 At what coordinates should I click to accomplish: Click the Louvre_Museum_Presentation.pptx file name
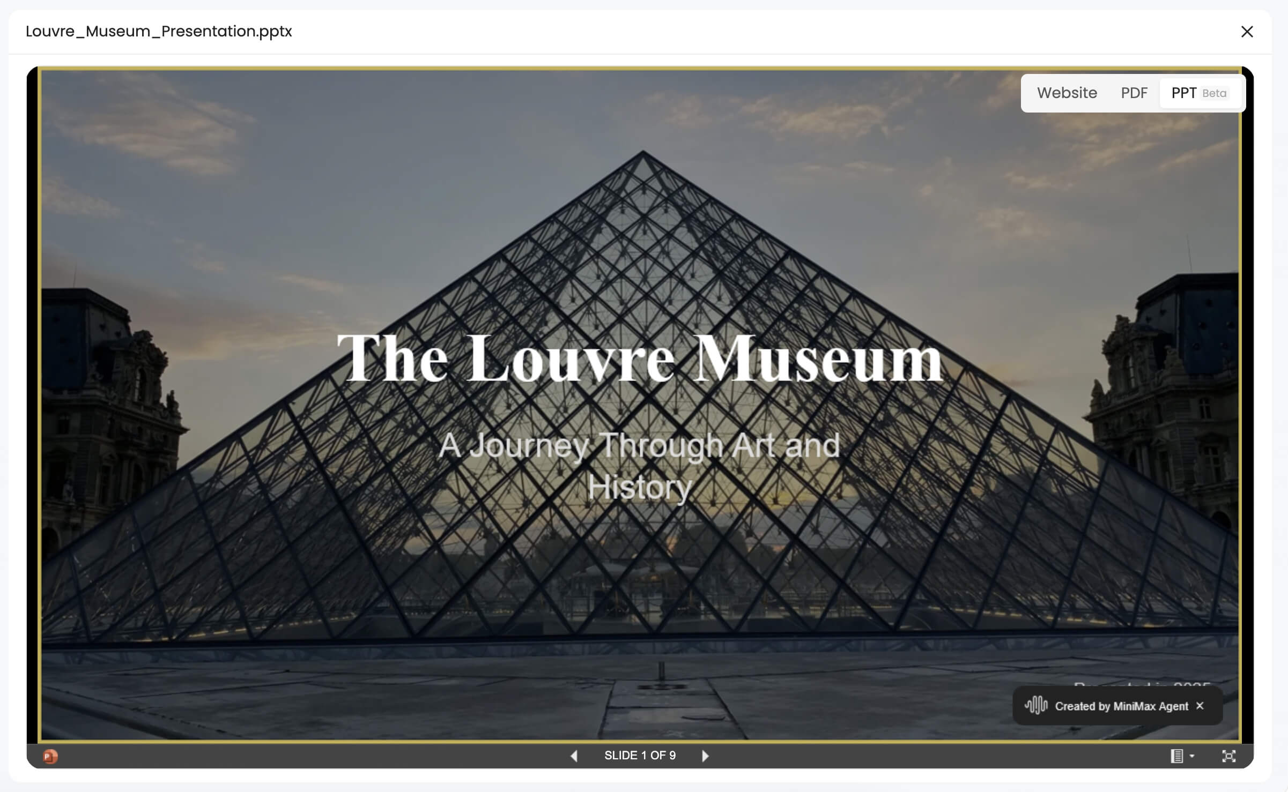click(159, 31)
